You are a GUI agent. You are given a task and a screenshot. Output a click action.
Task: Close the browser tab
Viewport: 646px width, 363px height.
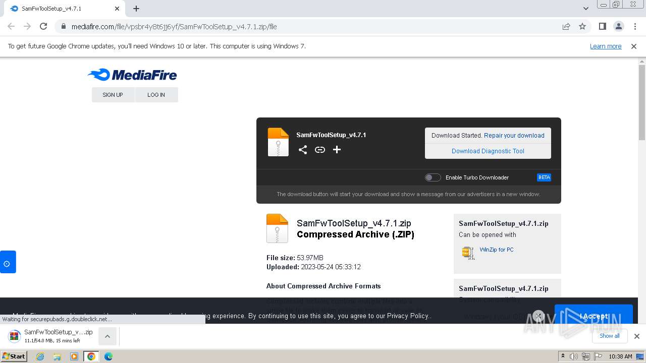pyautogui.click(x=117, y=9)
